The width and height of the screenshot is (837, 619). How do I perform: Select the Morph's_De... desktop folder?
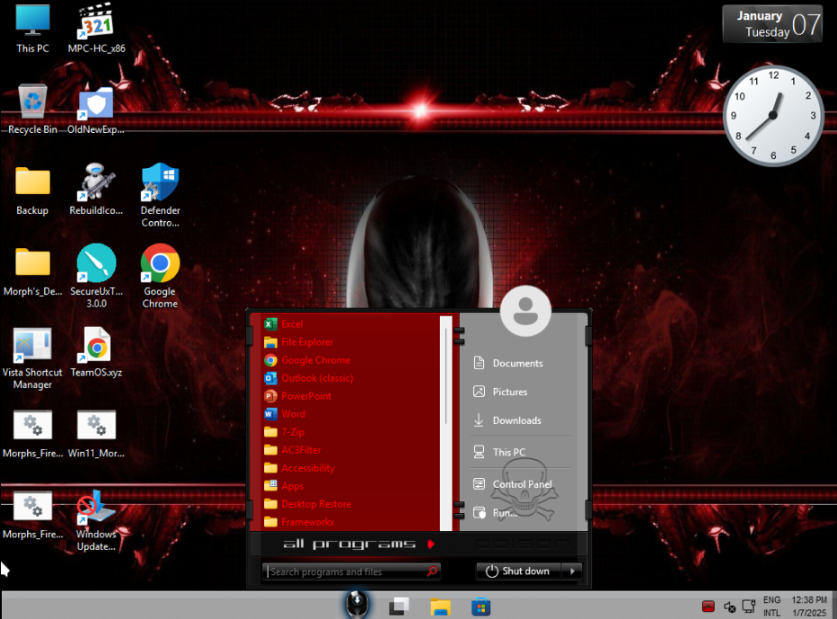32,271
